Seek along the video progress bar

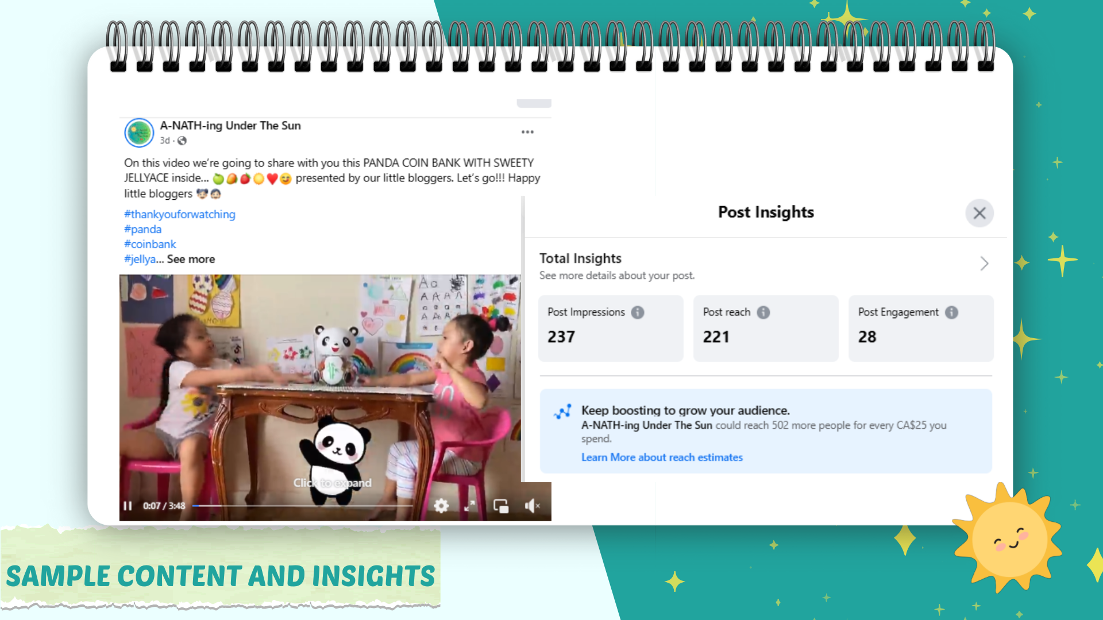[x=303, y=506]
